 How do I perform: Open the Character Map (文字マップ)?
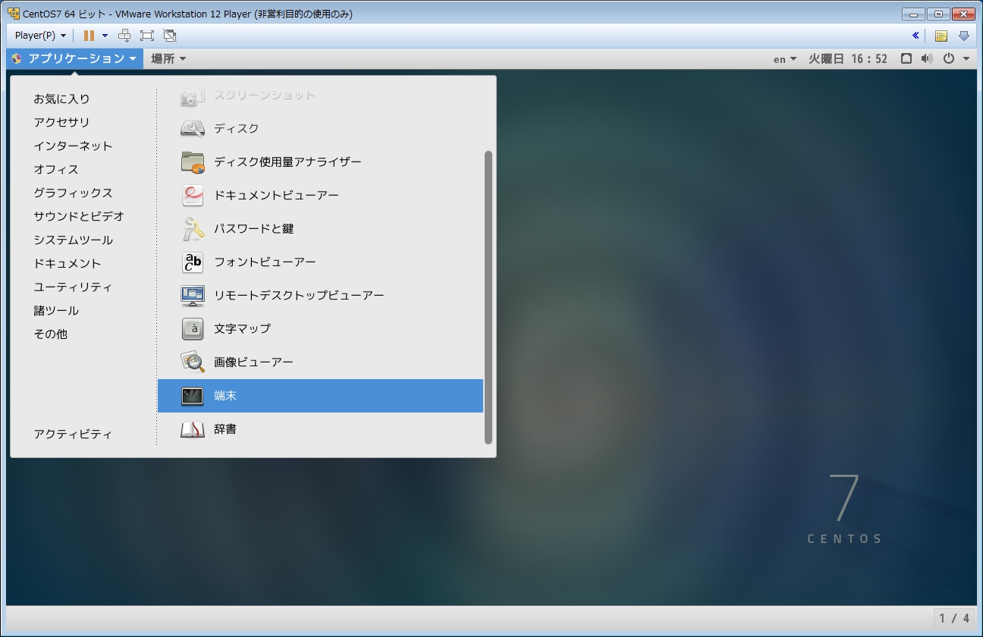click(x=241, y=329)
